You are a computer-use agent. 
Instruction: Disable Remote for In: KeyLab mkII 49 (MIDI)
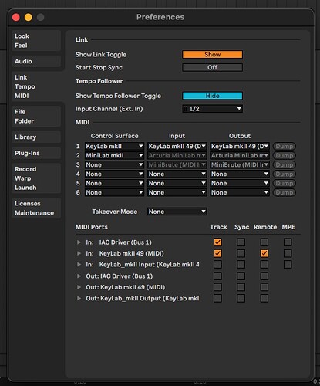click(264, 253)
